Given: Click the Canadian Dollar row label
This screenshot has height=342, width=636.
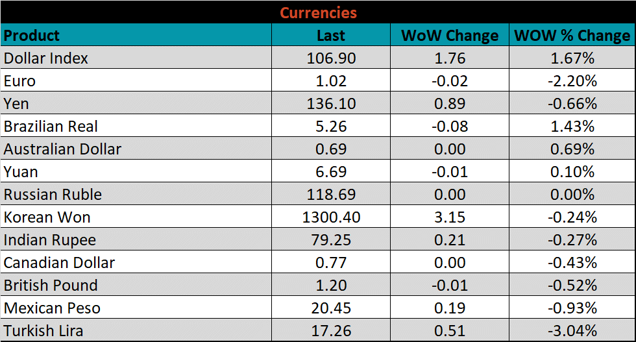Looking at the screenshot, I should [59, 263].
